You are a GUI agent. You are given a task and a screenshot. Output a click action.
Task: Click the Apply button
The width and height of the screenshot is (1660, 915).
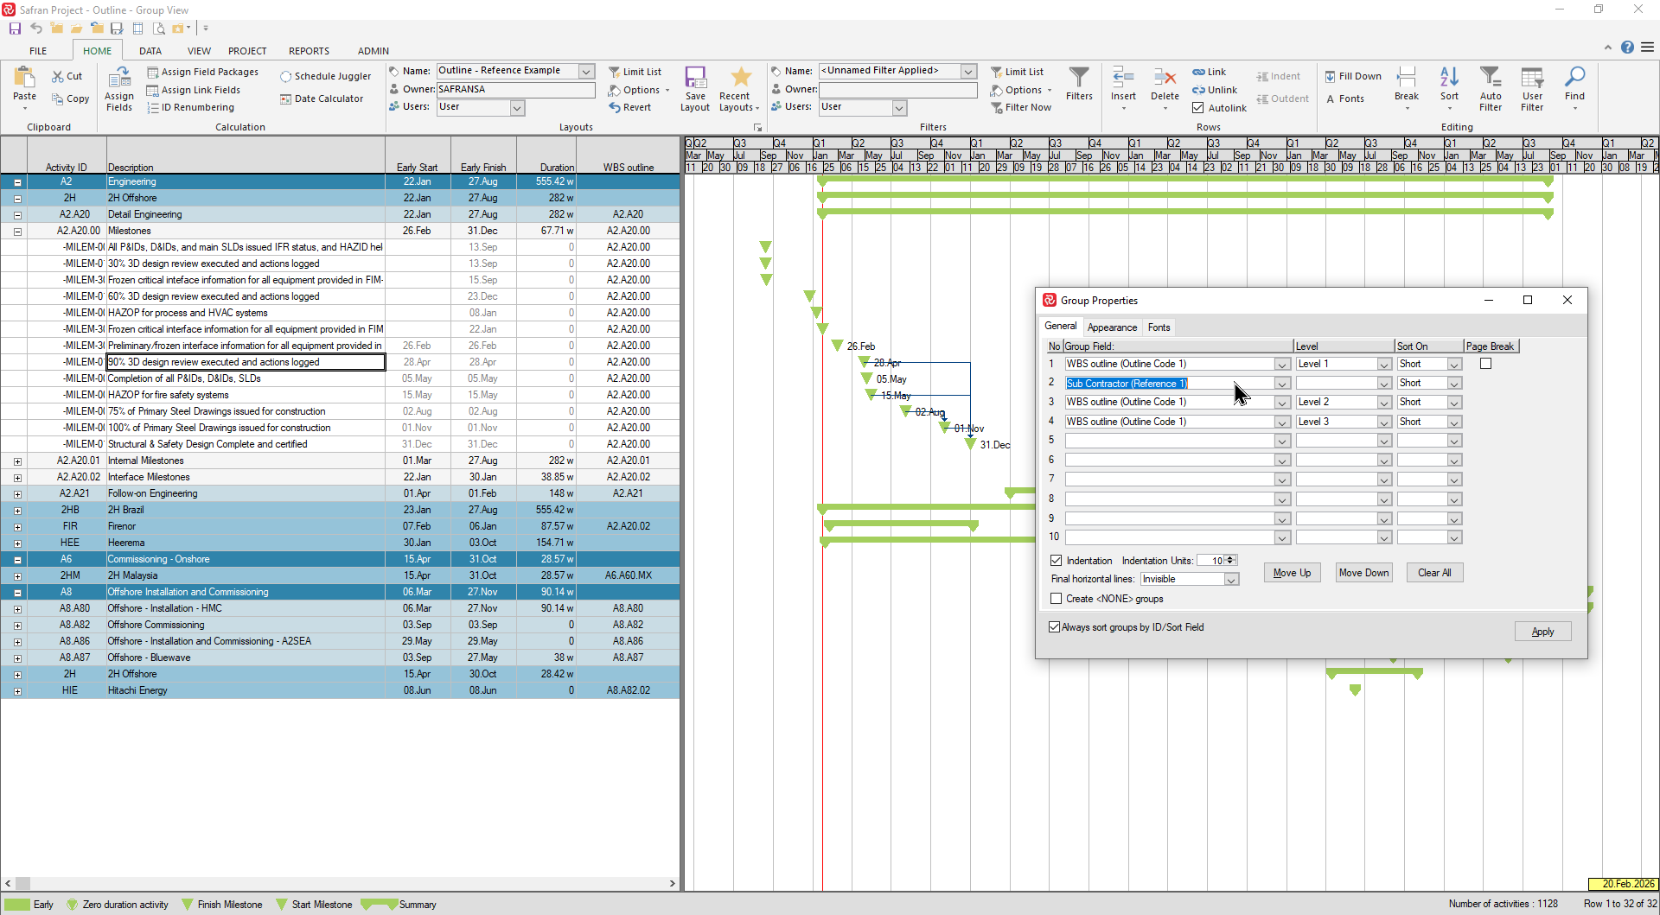click(1542, 632)
